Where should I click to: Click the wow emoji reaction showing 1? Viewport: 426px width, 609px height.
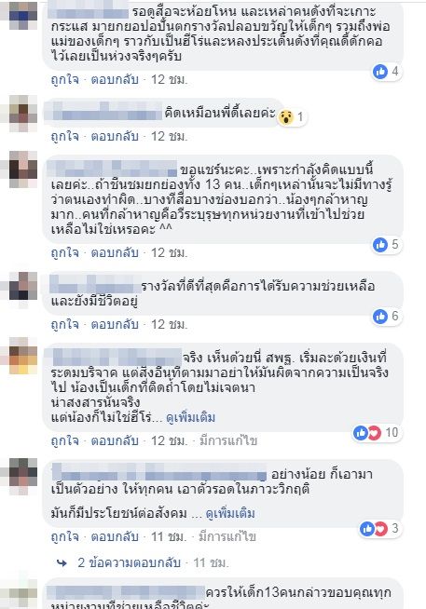(x=285, y=116)
